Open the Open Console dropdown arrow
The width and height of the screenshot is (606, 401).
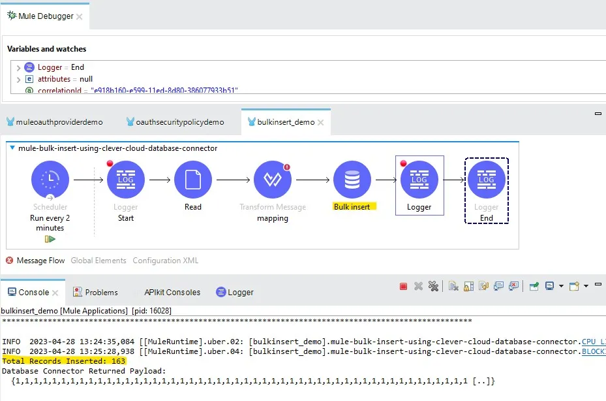pos(586,287)
